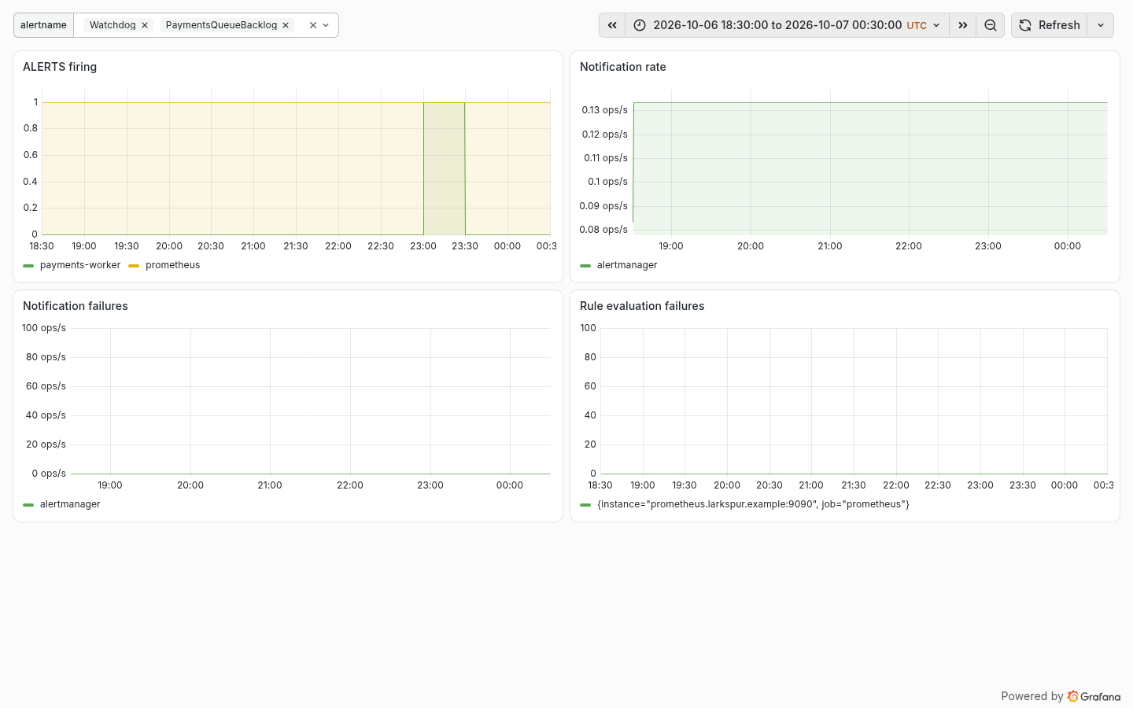The image size is (1133, 708).
Task: Click the clock icon in time picker
Action: click(x=640, y=25)
